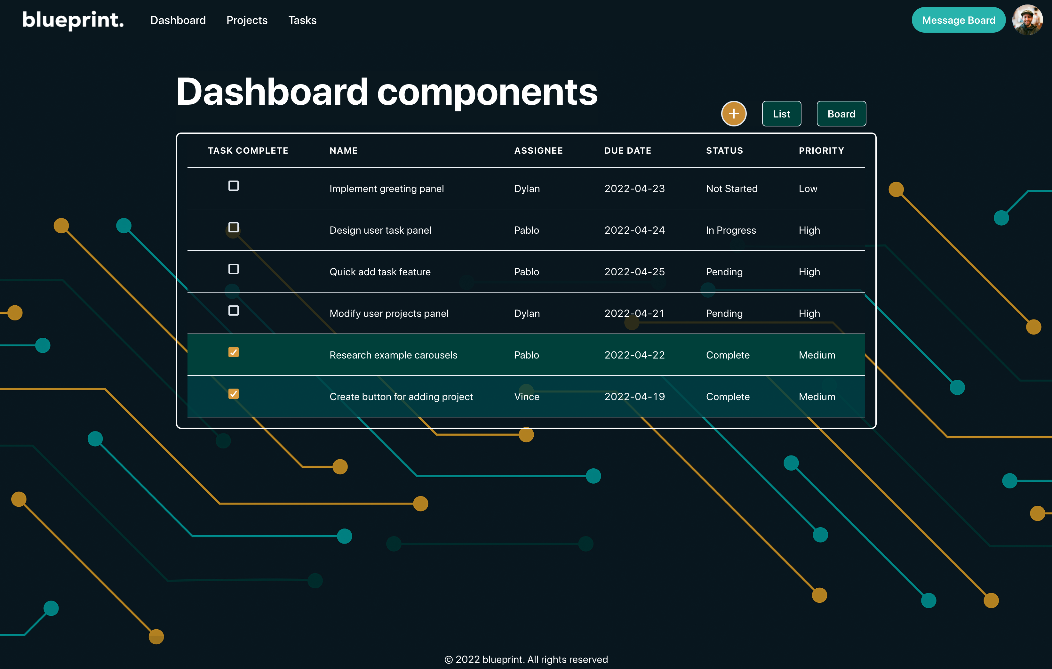
Task: Click the assignee Vince
Action: pyautogui.click(x=526, y=397)
